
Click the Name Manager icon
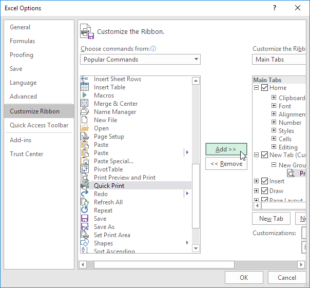point(85,112)
